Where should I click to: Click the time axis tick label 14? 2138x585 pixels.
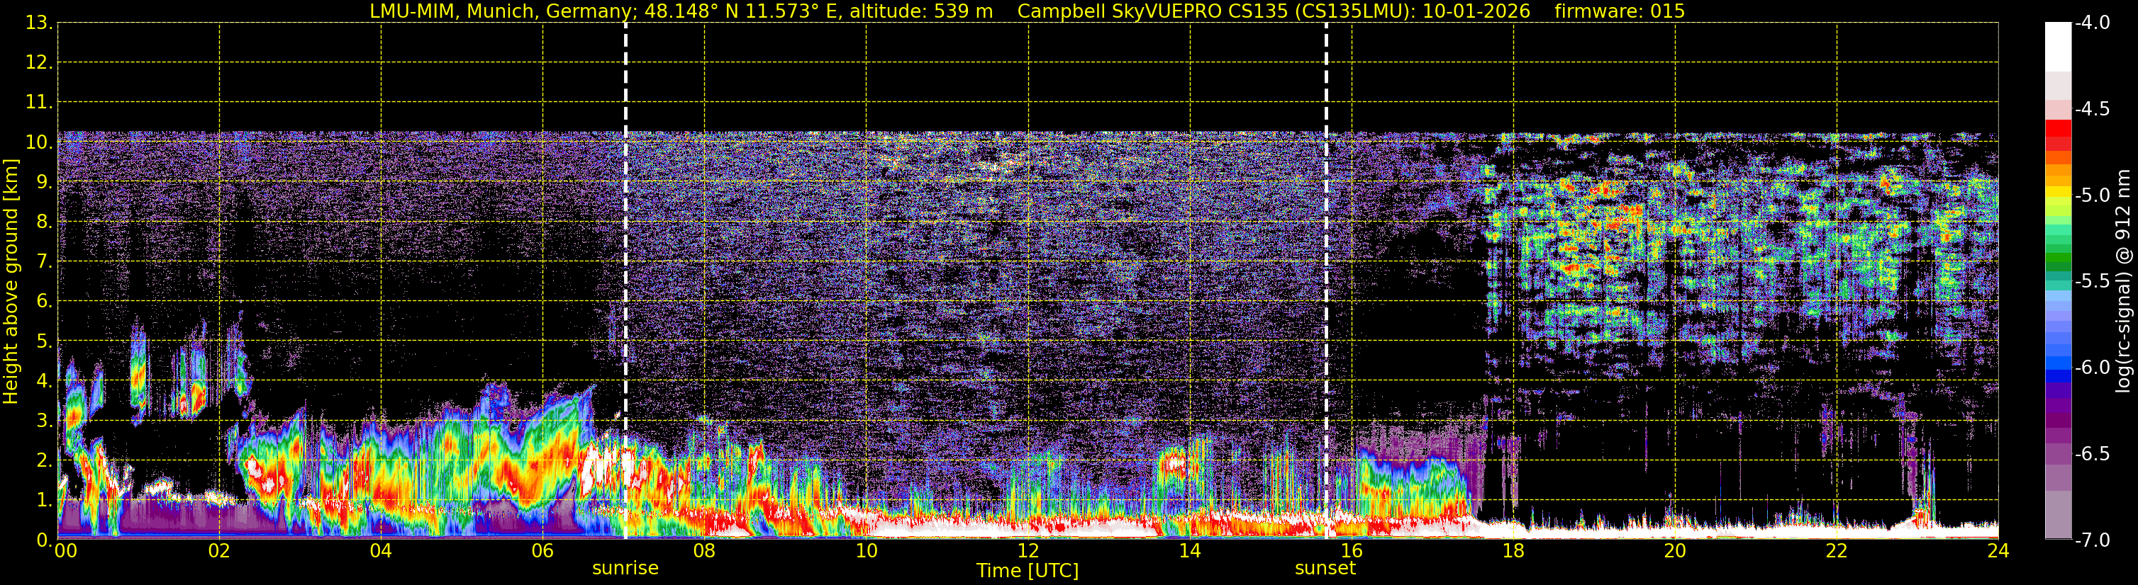pos(1190,551)
